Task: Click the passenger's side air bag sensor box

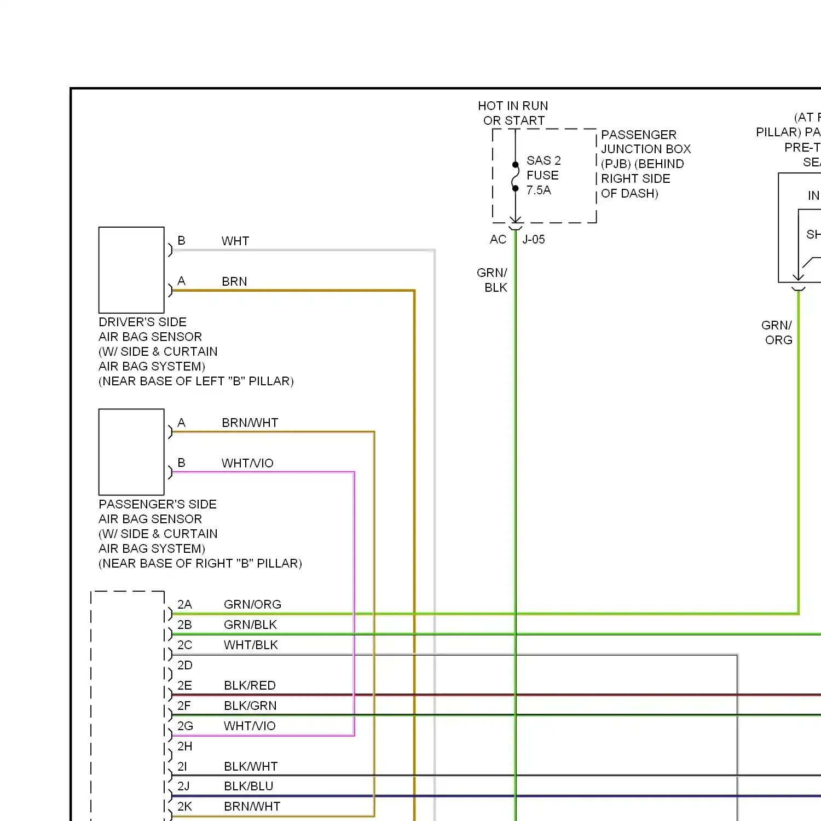Action: point(131,452)
